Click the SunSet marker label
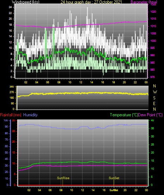Screen dimensions: 164x195 click(114, 178)
